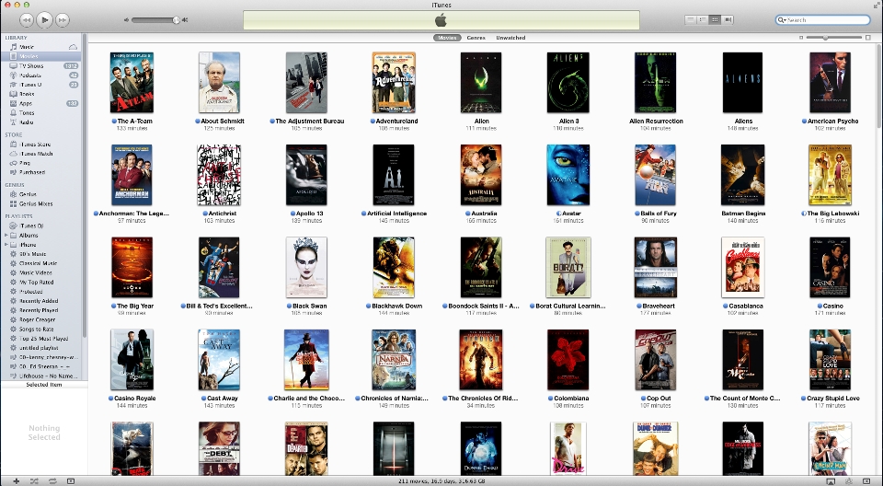Switch to grid view
The height and width of the screenshot is (486, 883).
[x=715, y=19]
